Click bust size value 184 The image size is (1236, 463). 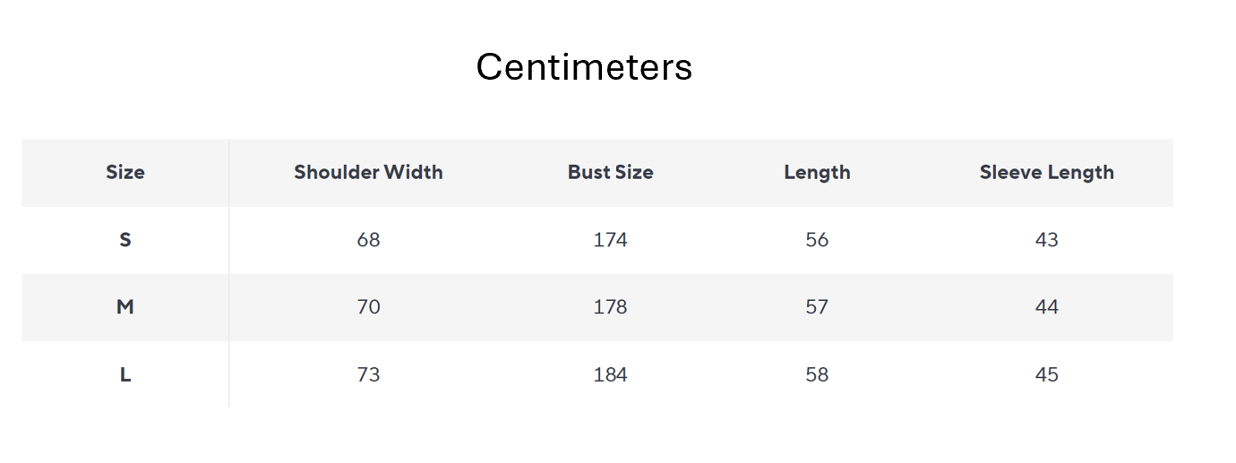[x=610, y=374]
